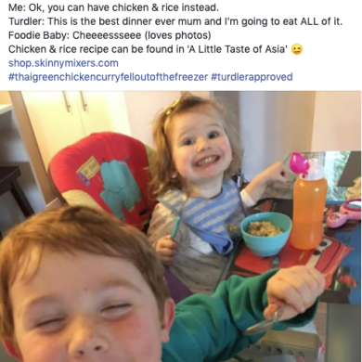Click the orange drink bottle in the photo
The height and width of the screenshot is (362, 362).
click(x=308, y=211)
